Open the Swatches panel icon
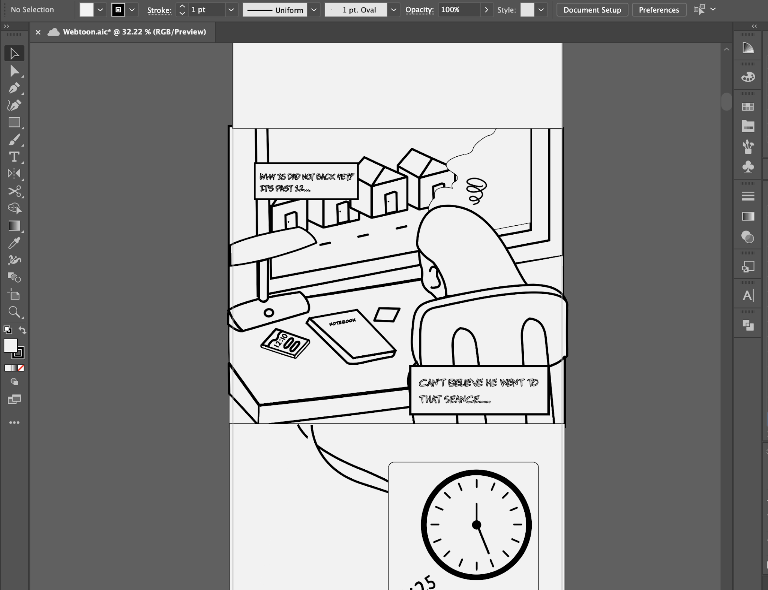This screenshot has width=768, height=590. [748, 107]
